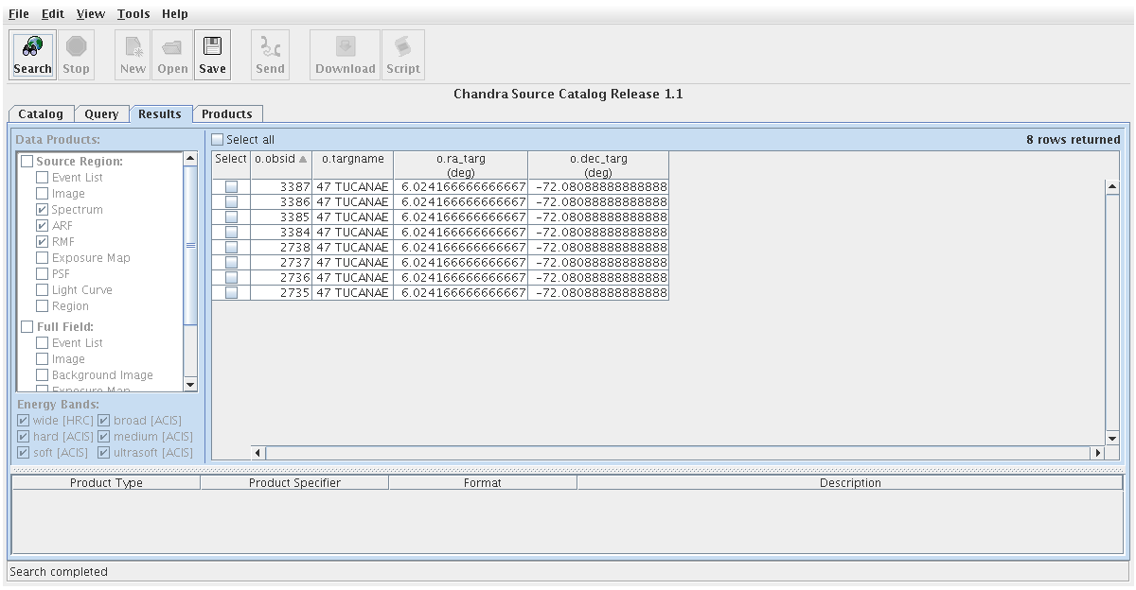Click the results table scroll right arrow
The height and width of the screenshot is (590, 1136).
point(1098,454)
